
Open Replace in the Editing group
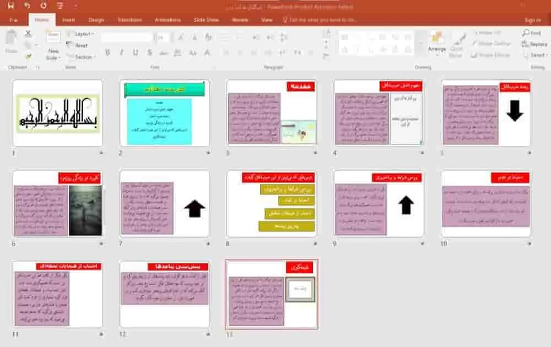534,44
